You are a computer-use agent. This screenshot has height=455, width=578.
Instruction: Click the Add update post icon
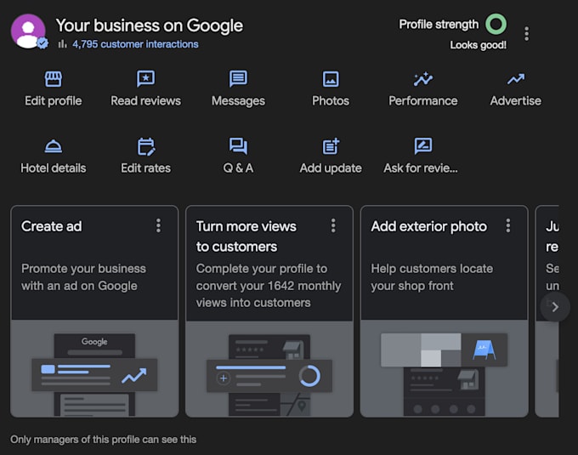(331, 146)
